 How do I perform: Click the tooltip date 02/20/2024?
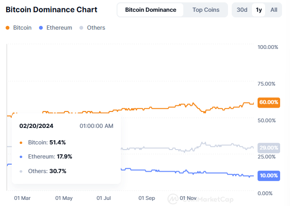tap(36, 126)
